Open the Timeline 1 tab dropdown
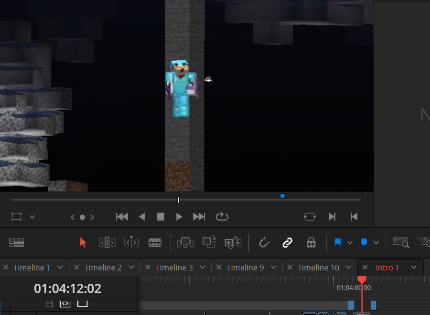Viewport: 430px width, 315px height. (60, 268)
